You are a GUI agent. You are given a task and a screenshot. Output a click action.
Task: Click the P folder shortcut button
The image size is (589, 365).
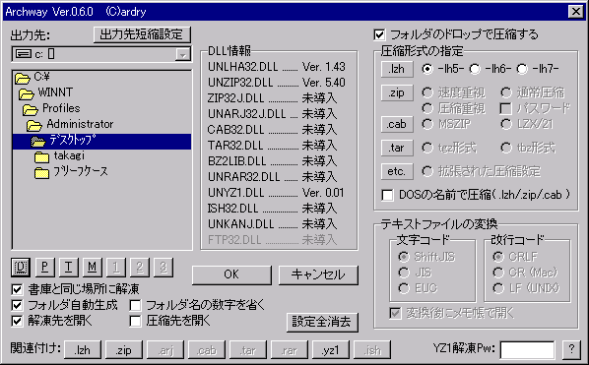pos(44,267)
